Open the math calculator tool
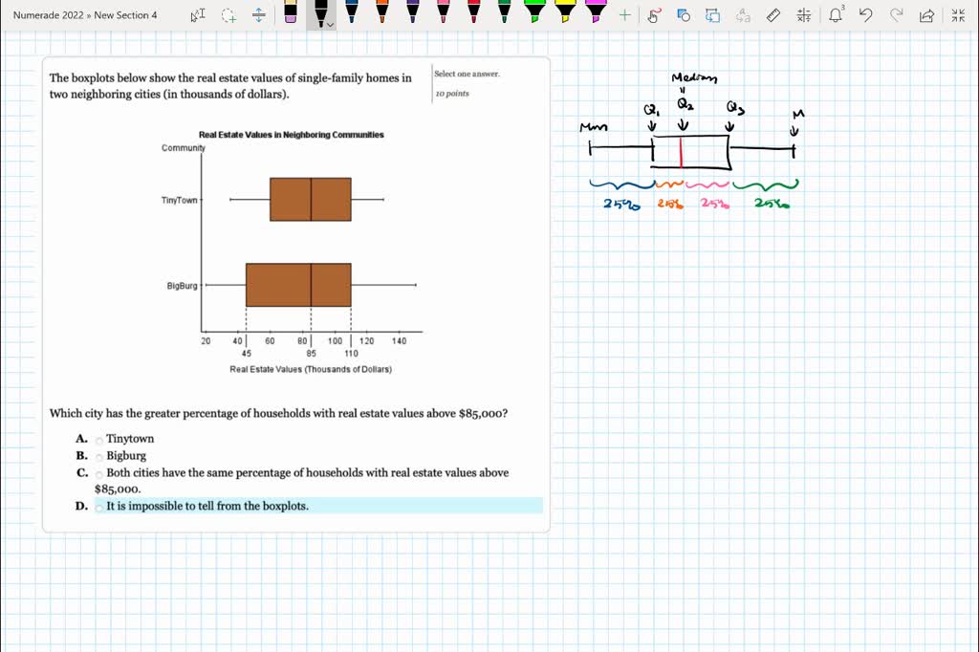Image resolution: width=979 pixels, height=652 pixels. pyautogui.click(x=803, y=15)
